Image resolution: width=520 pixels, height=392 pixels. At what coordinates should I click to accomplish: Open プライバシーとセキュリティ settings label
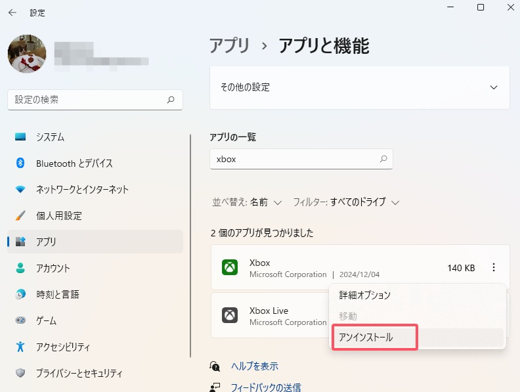(x=79, y=373)
